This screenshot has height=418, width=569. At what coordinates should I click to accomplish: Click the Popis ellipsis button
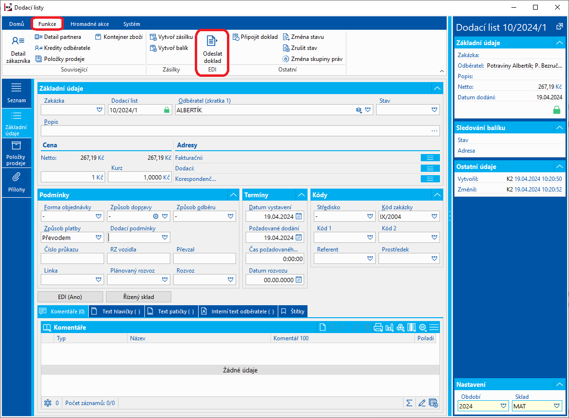tap(434, 131)
